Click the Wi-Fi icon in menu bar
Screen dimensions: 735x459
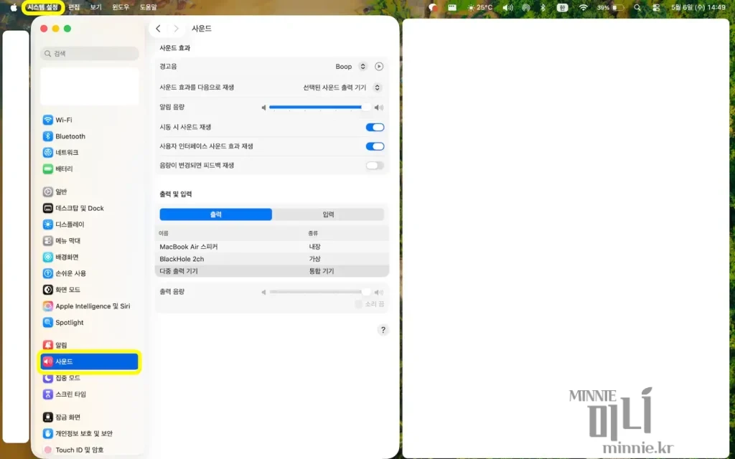pyautogui.click(x=583, y=7)
